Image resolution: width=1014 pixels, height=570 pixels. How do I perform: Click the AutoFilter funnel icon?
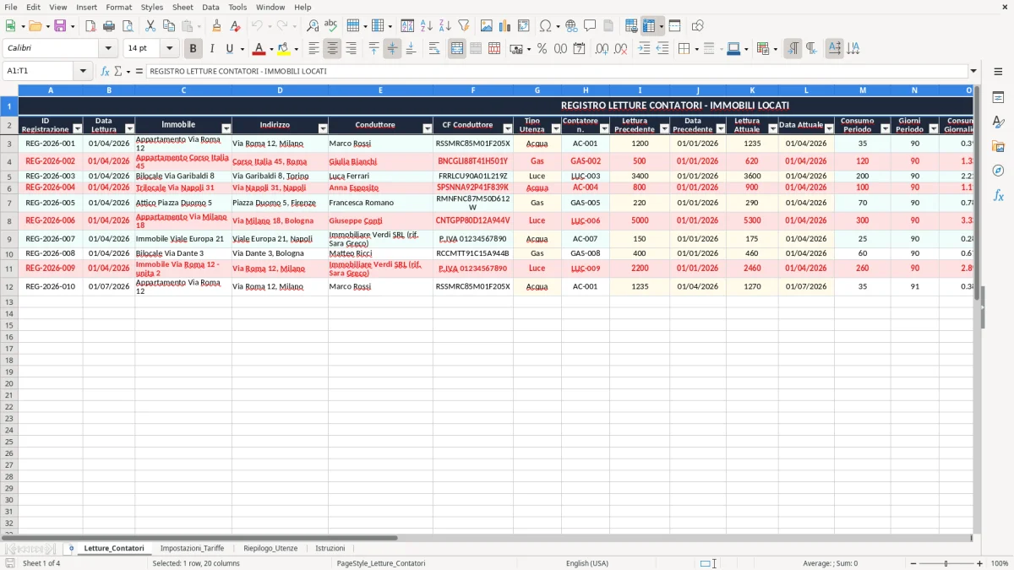(464, 26)
